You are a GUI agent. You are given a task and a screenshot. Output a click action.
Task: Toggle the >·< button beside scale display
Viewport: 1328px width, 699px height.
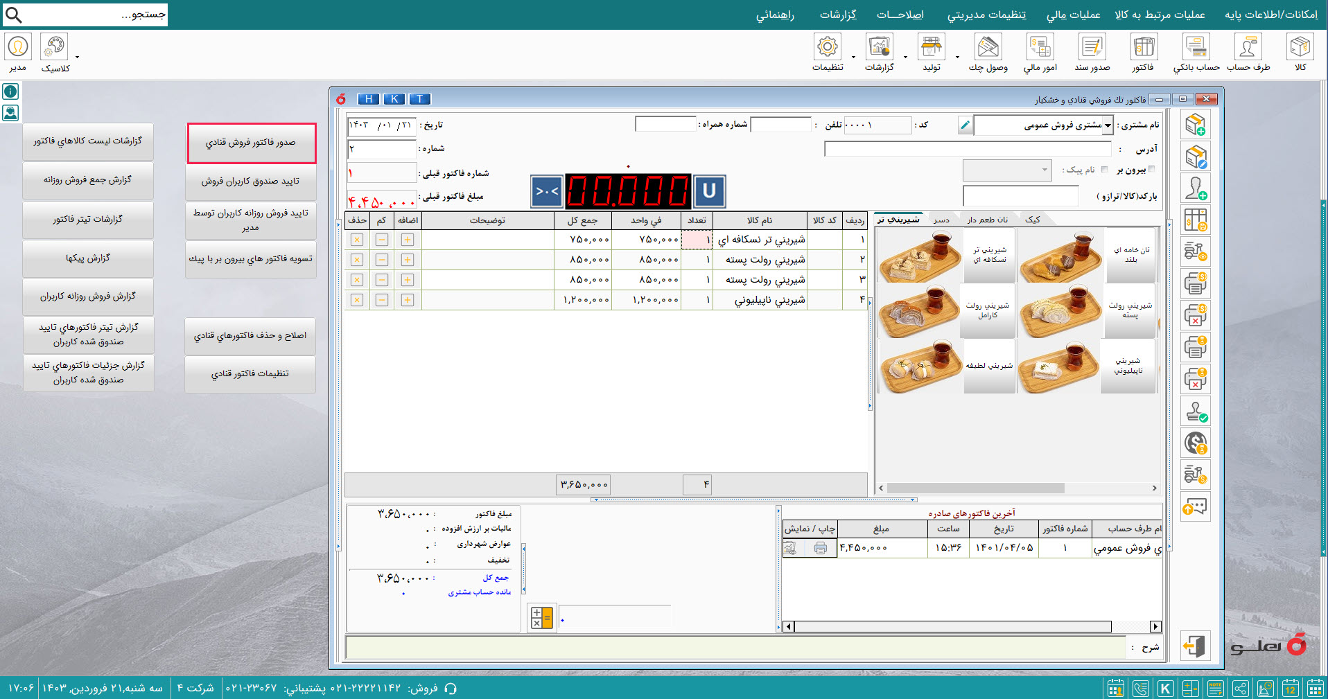[547, 191]
